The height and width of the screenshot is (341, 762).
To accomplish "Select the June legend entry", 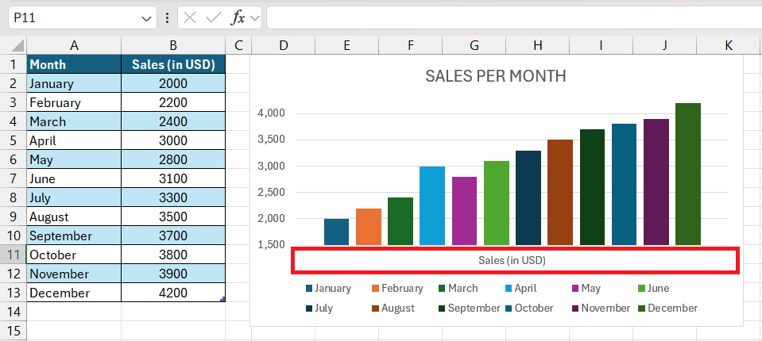I will (x=654, y=289).
